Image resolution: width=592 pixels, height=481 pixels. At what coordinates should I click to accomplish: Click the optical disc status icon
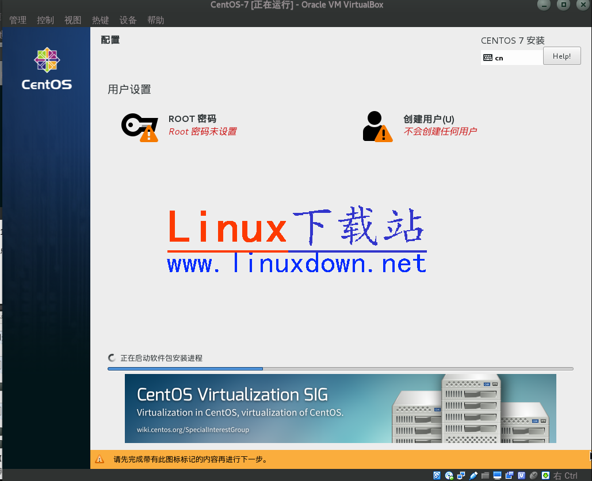pyautogui.click(x=449, y=476)
